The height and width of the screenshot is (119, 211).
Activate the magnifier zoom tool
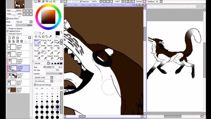(x=40, y=37)
